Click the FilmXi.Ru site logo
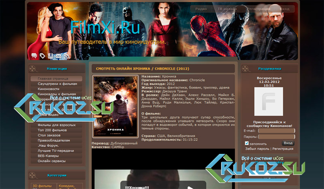 click(x=105, y=27)
